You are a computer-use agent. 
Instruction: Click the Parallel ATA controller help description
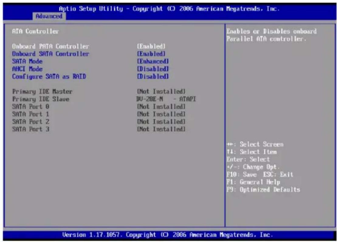tap(271, 35)
